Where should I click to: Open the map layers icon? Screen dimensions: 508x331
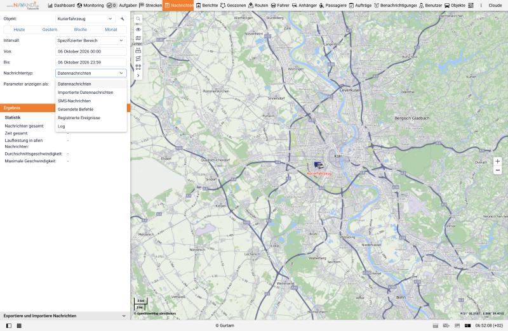[x=138, y=38]
